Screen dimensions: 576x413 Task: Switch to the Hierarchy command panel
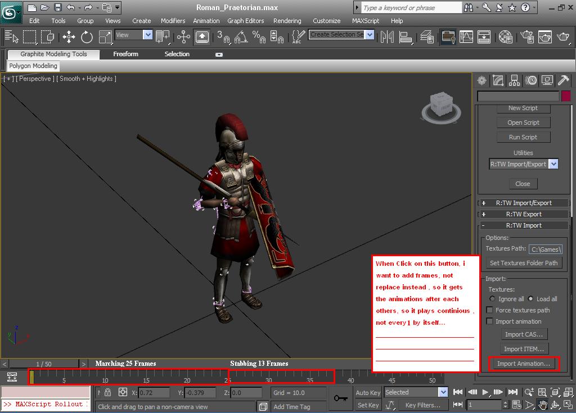(514, 80)
